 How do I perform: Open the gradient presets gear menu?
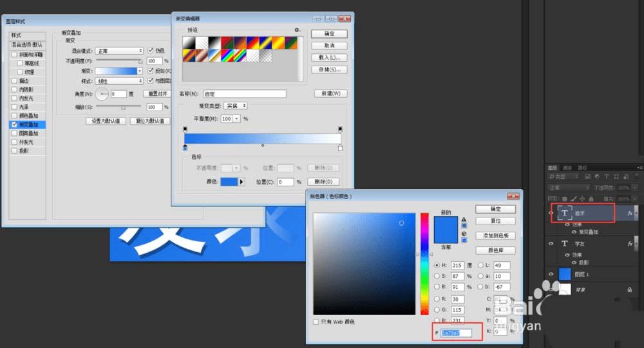tap(297, 30)
